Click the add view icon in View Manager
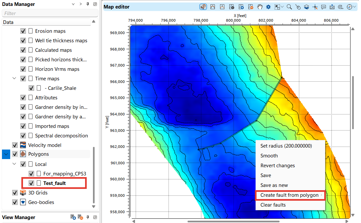This screenshot has height=223, width=361. 73,217
